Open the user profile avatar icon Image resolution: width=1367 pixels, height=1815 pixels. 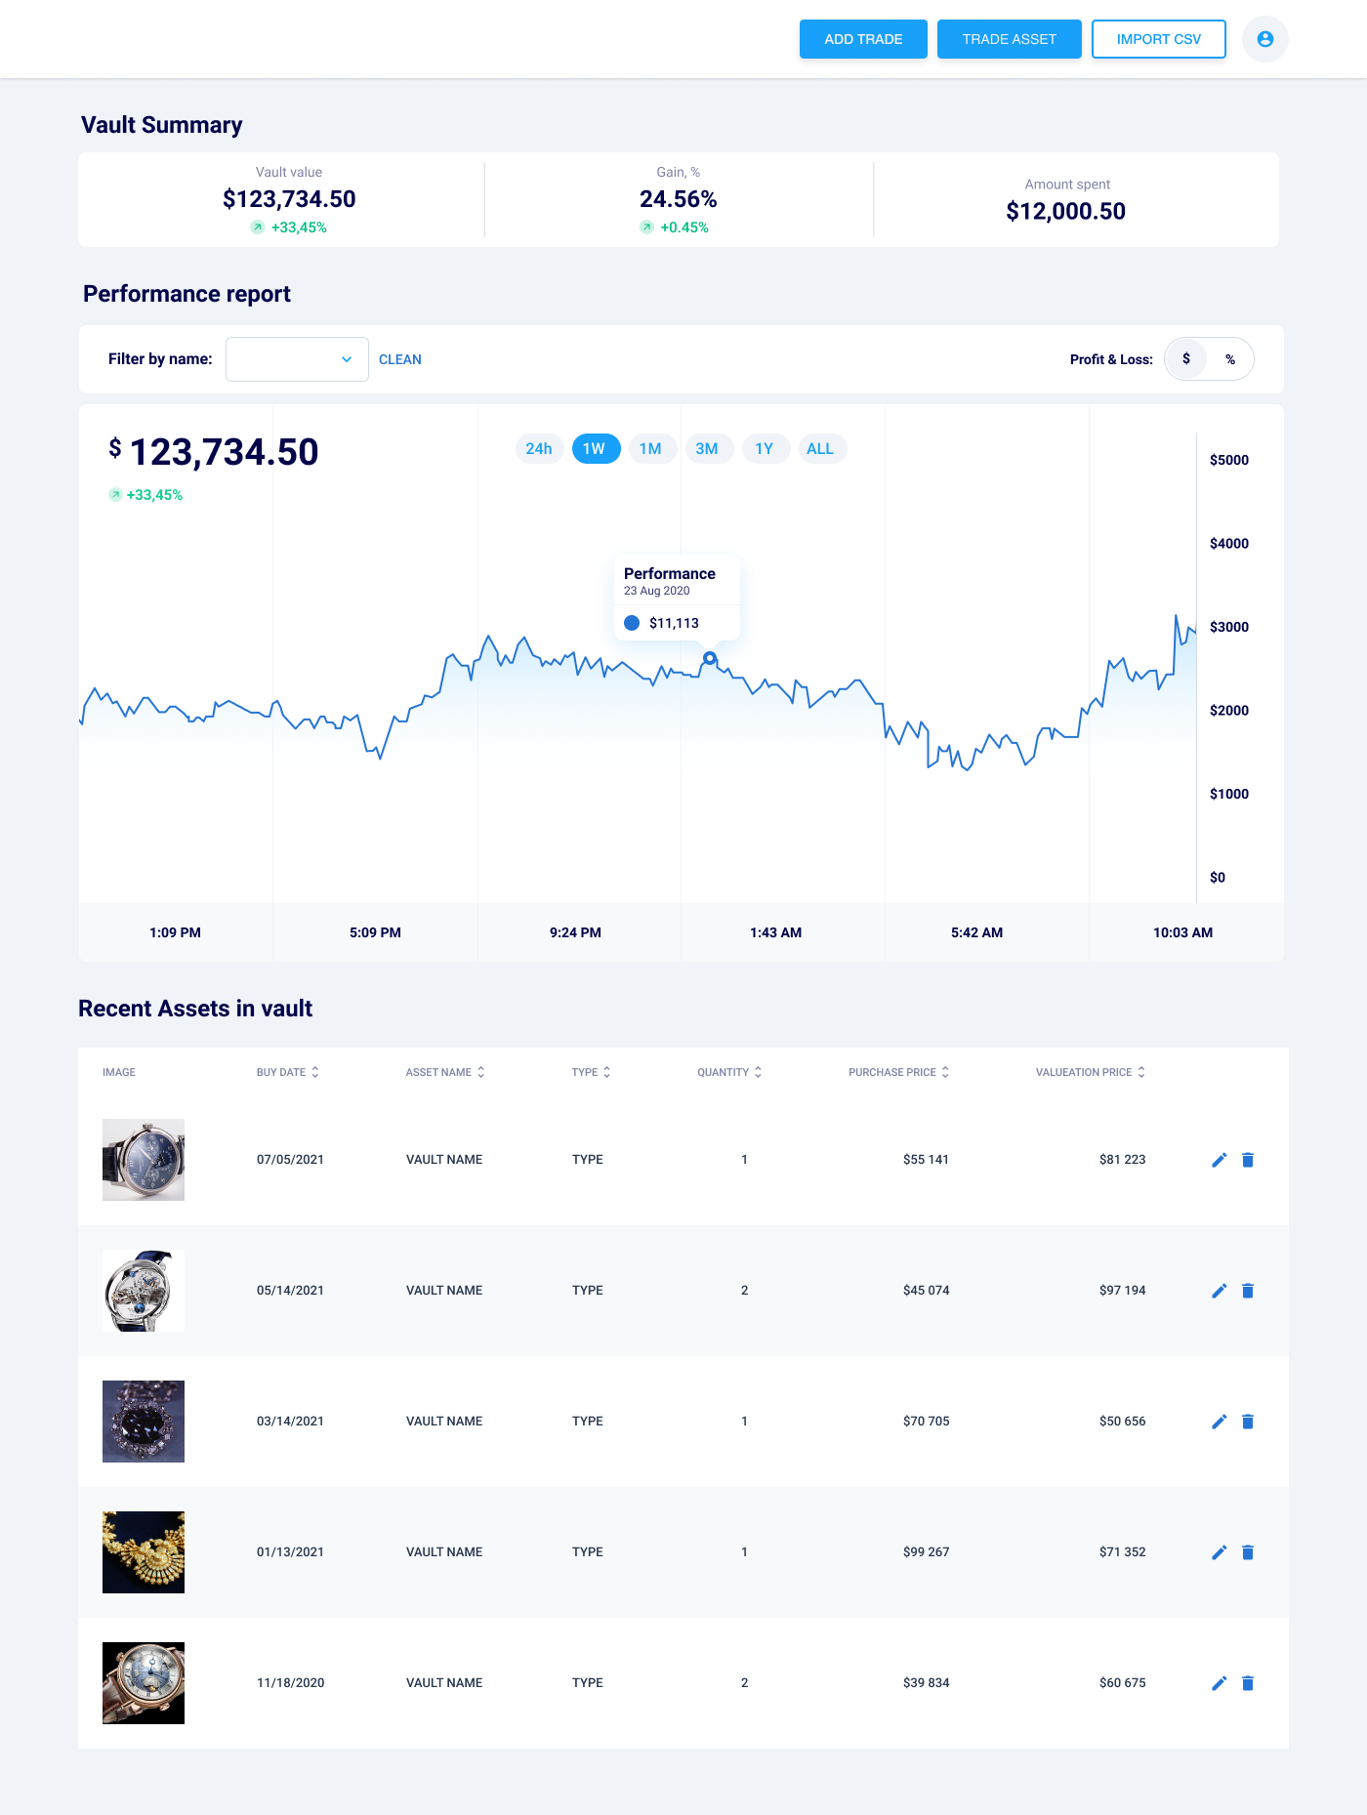tap(1264, 39)
